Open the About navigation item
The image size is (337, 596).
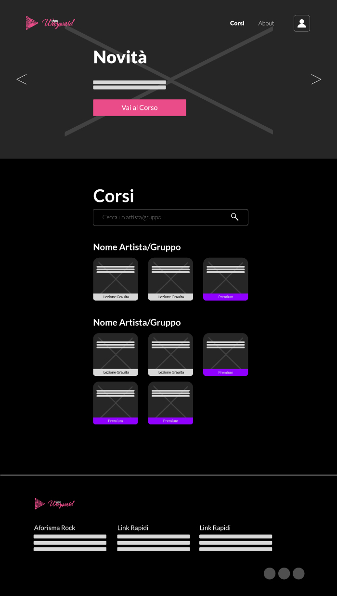tap(266, 23)
